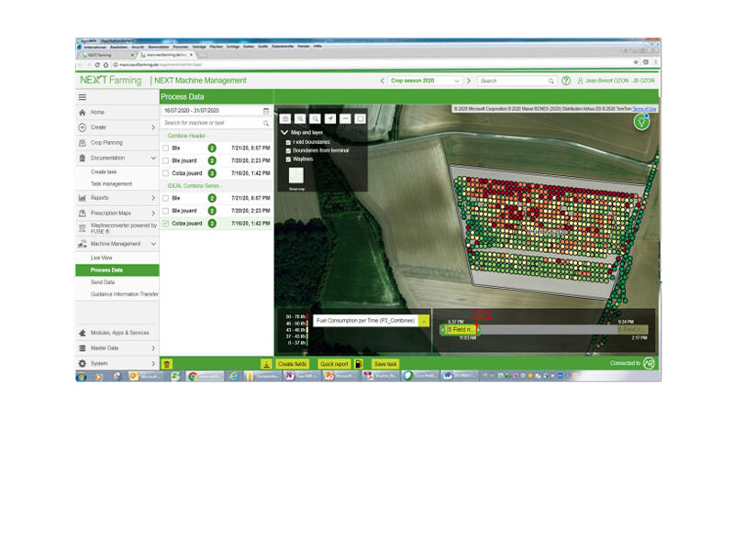Open Internet Explorer from the taskbar

point(233,376)
